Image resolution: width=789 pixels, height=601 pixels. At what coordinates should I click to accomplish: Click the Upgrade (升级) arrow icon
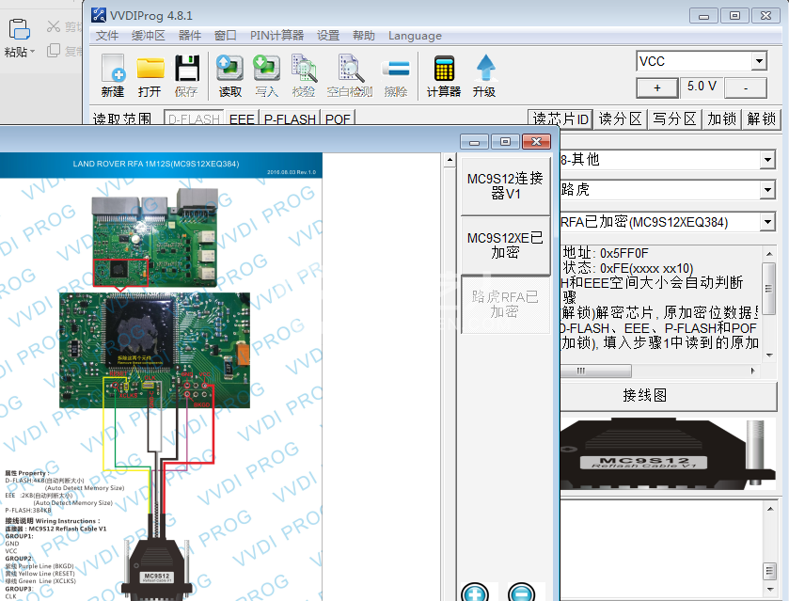(485, 68)
